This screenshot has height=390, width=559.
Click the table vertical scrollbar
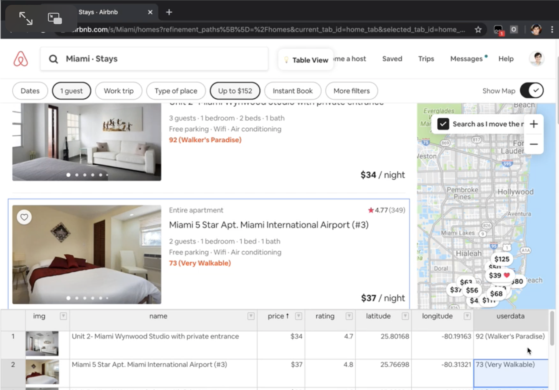[552, 329]
